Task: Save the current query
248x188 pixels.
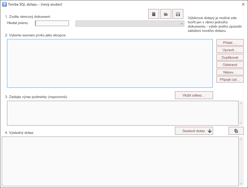Action: pos(178,14)
